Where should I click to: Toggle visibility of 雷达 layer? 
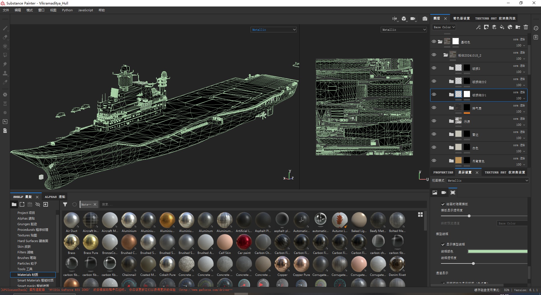coord(434,134)
